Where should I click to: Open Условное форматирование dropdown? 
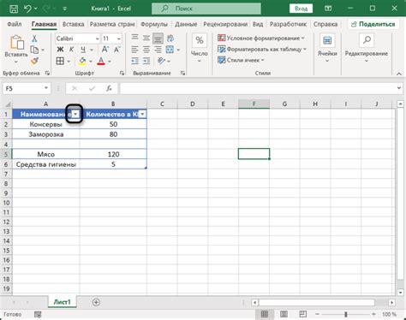pyautogui.click(x=261, y=39)
